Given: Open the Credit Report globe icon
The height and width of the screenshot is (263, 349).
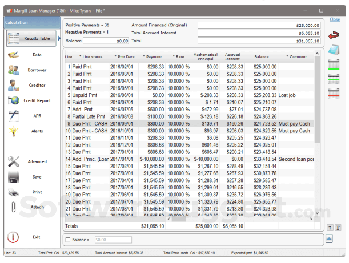Looking at the screenshot, I should point(15,100).
